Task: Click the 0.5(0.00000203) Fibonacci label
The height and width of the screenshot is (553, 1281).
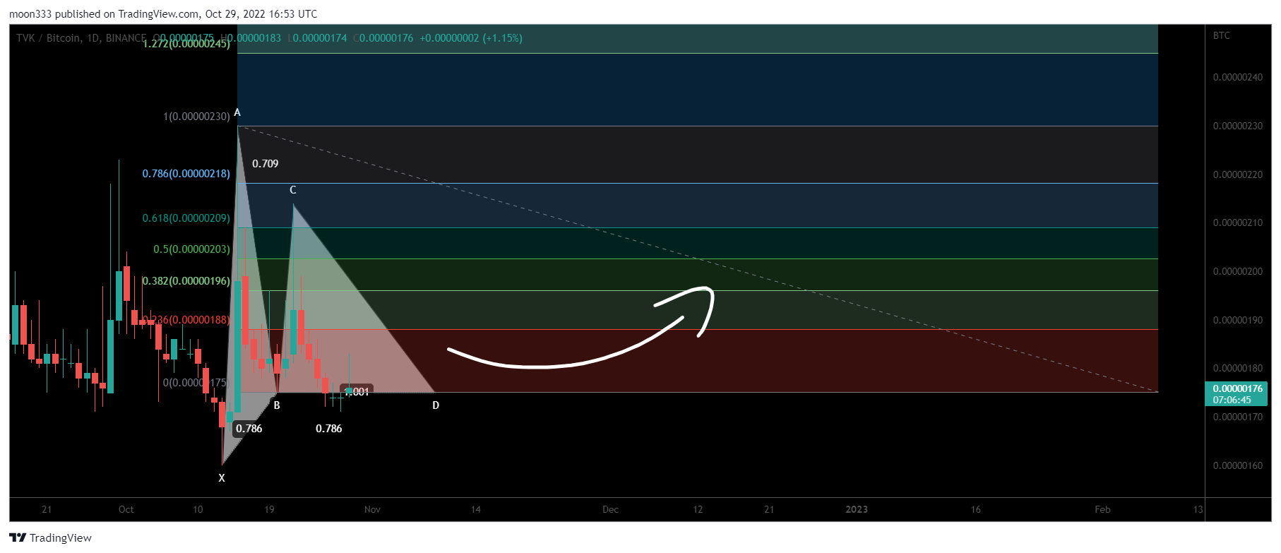Action: 191,249
